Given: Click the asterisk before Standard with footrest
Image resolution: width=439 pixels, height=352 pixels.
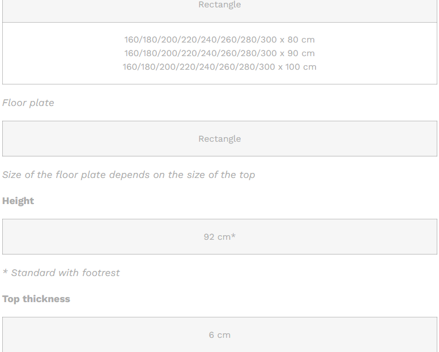Looking at the screenshot, I should click(5, 272).
